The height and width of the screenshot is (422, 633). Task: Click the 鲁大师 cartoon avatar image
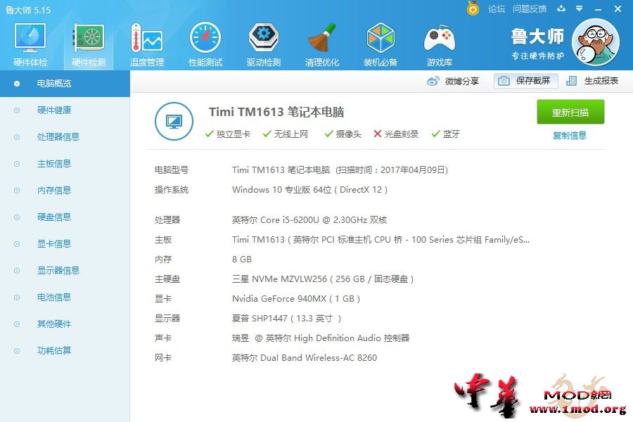tap(595, 42)
